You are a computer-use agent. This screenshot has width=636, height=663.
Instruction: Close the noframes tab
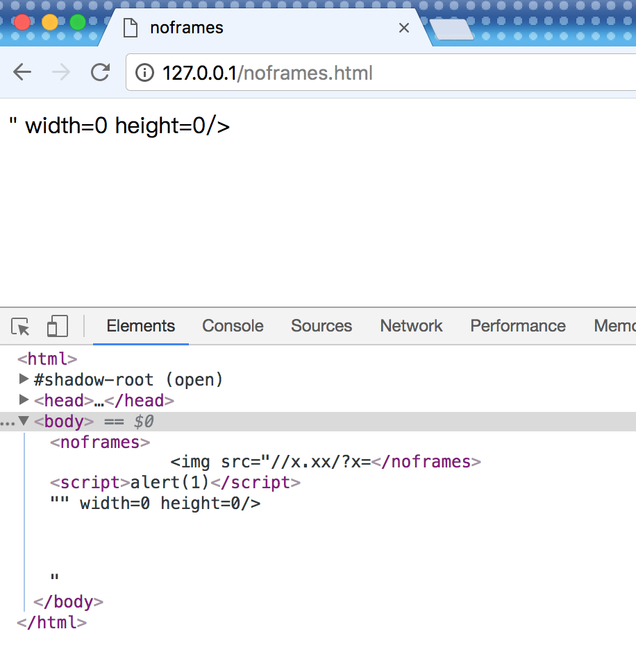404,28
